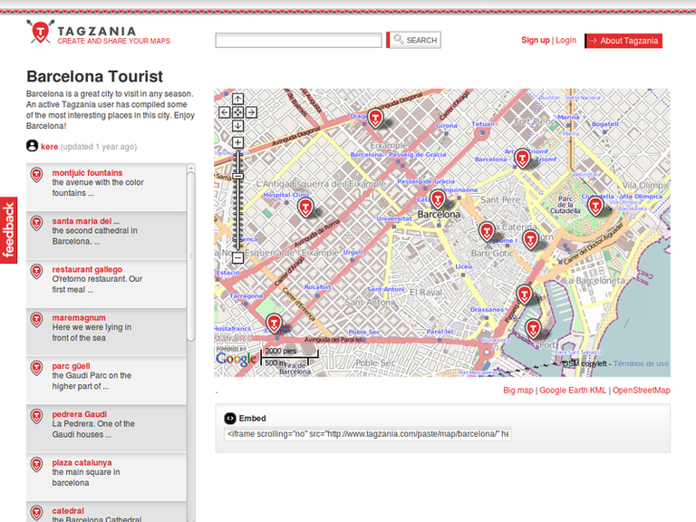The width and height of the screenshot is (696, 522).
Task: Reset map view with center pan icon
Action: pos(237,112)
